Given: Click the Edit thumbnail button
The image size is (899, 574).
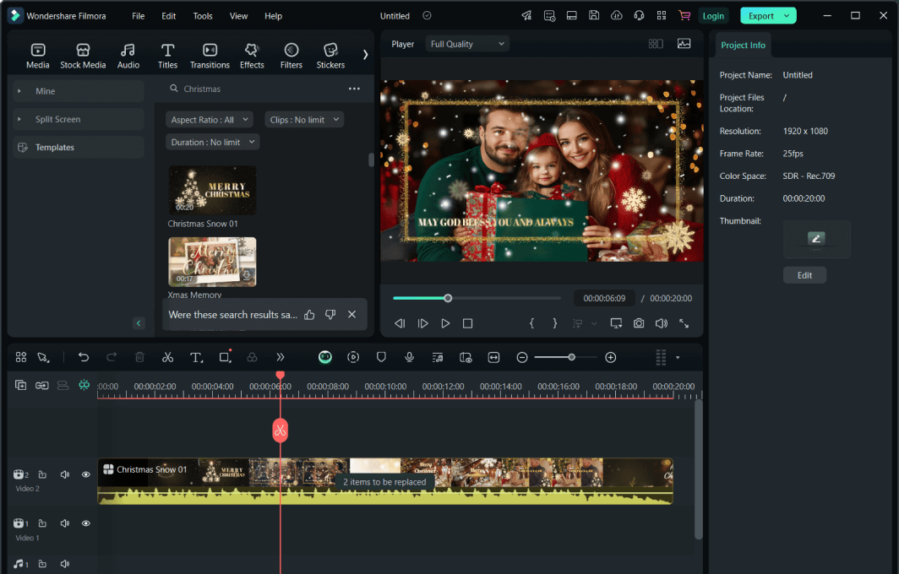Looking at the screenshot, I should click(x=804, y=275).
